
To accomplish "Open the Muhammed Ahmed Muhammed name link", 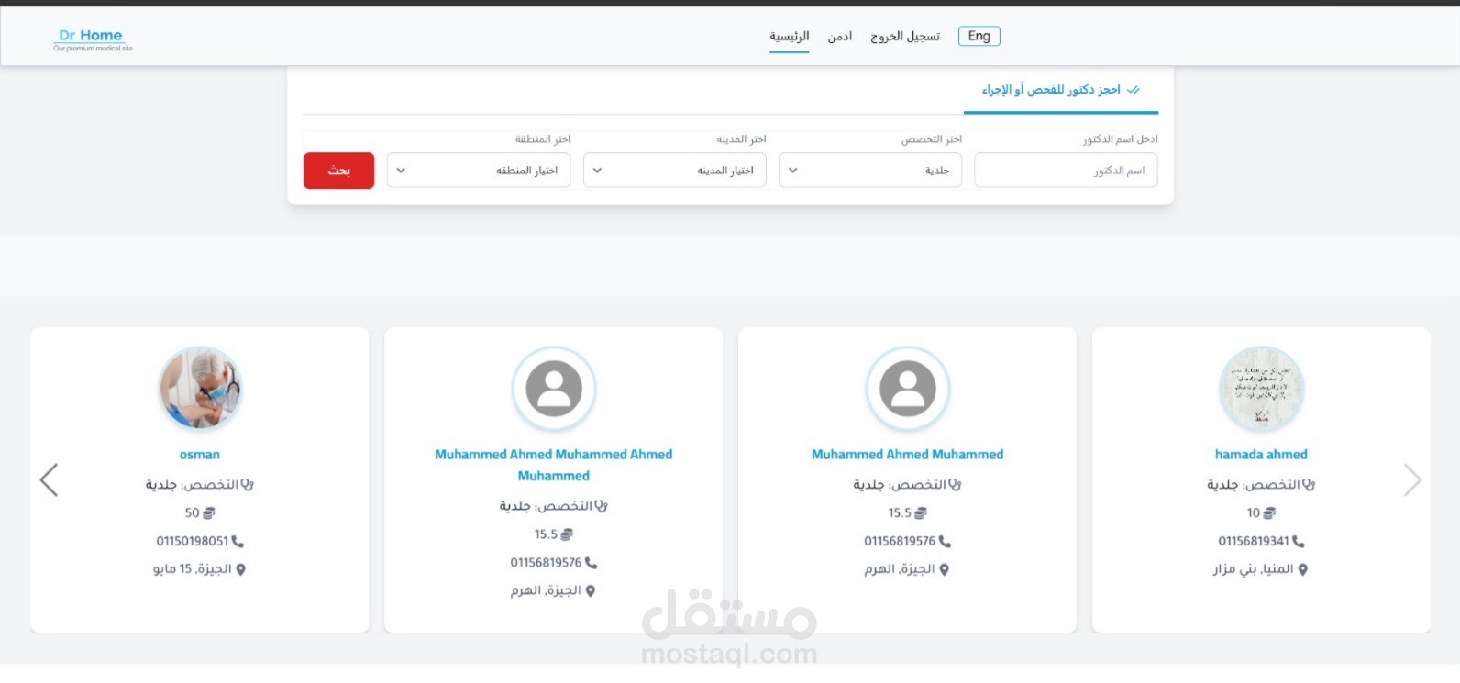I will pyautogui.click(x=908, y=455).
